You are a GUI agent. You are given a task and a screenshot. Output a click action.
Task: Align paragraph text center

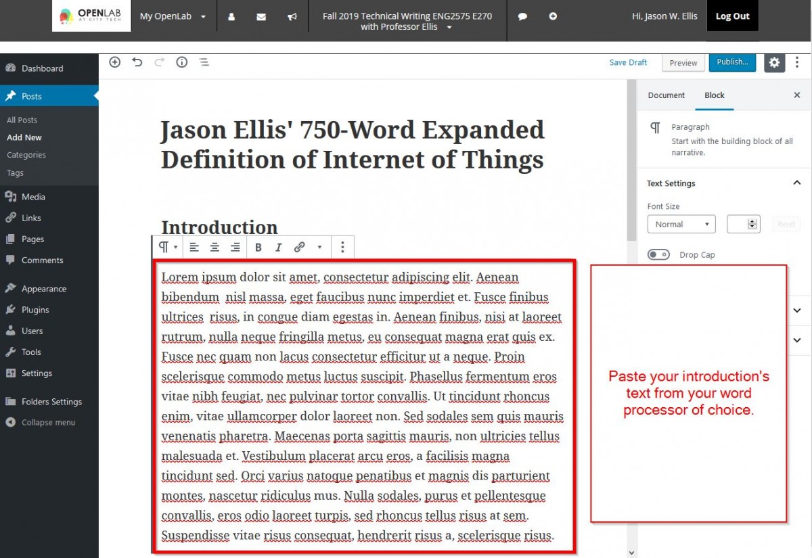(215, 248)
